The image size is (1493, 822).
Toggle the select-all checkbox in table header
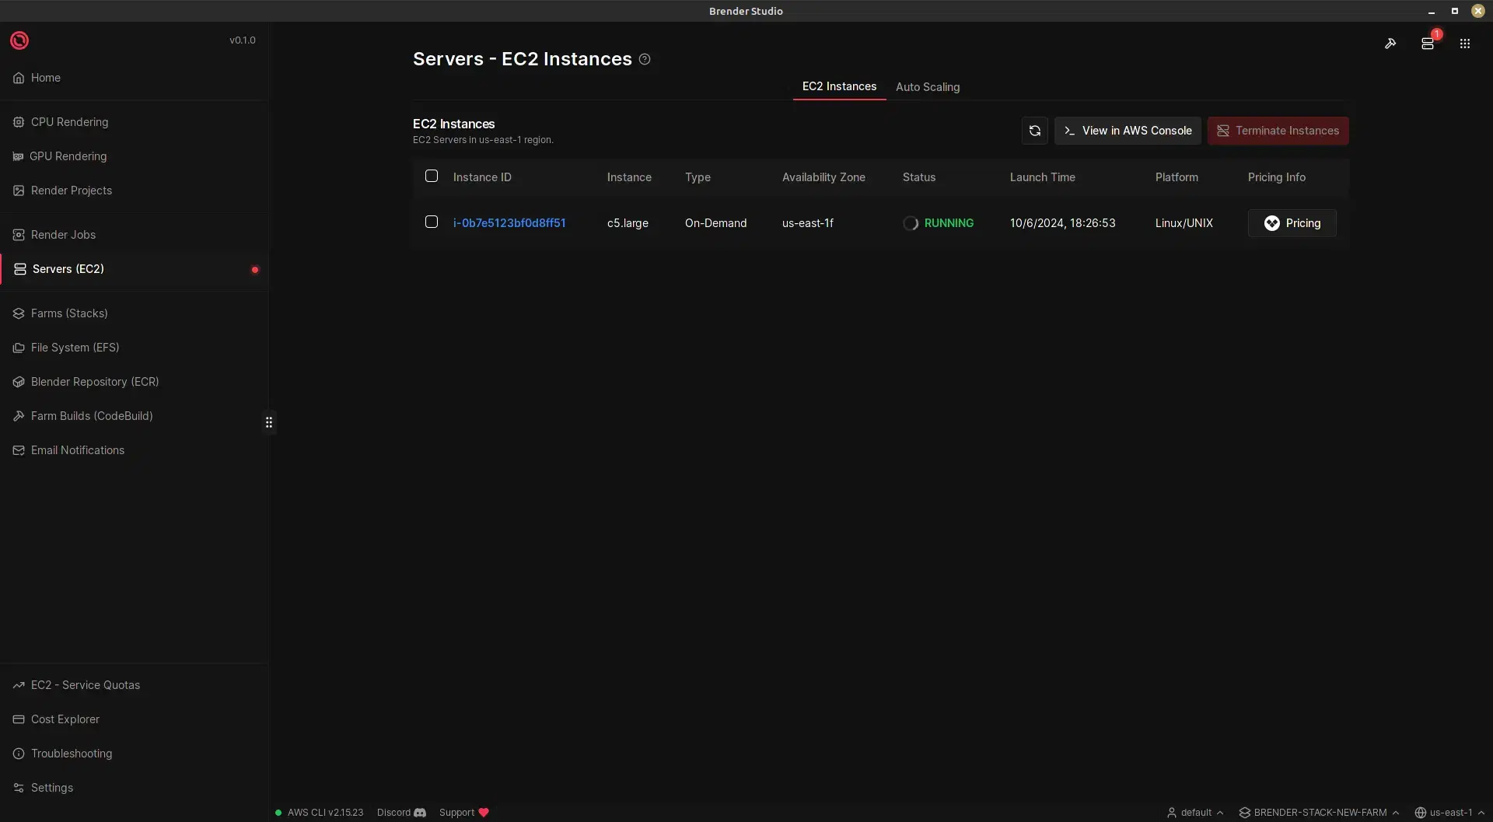(x=432, y=177)
